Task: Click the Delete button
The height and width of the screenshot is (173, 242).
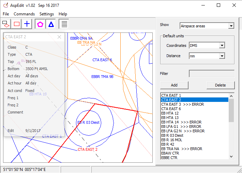Action: [x=221, y=85]
